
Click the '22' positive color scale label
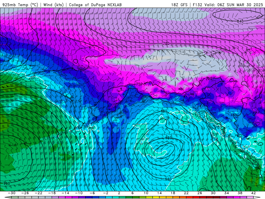(186, 193)
